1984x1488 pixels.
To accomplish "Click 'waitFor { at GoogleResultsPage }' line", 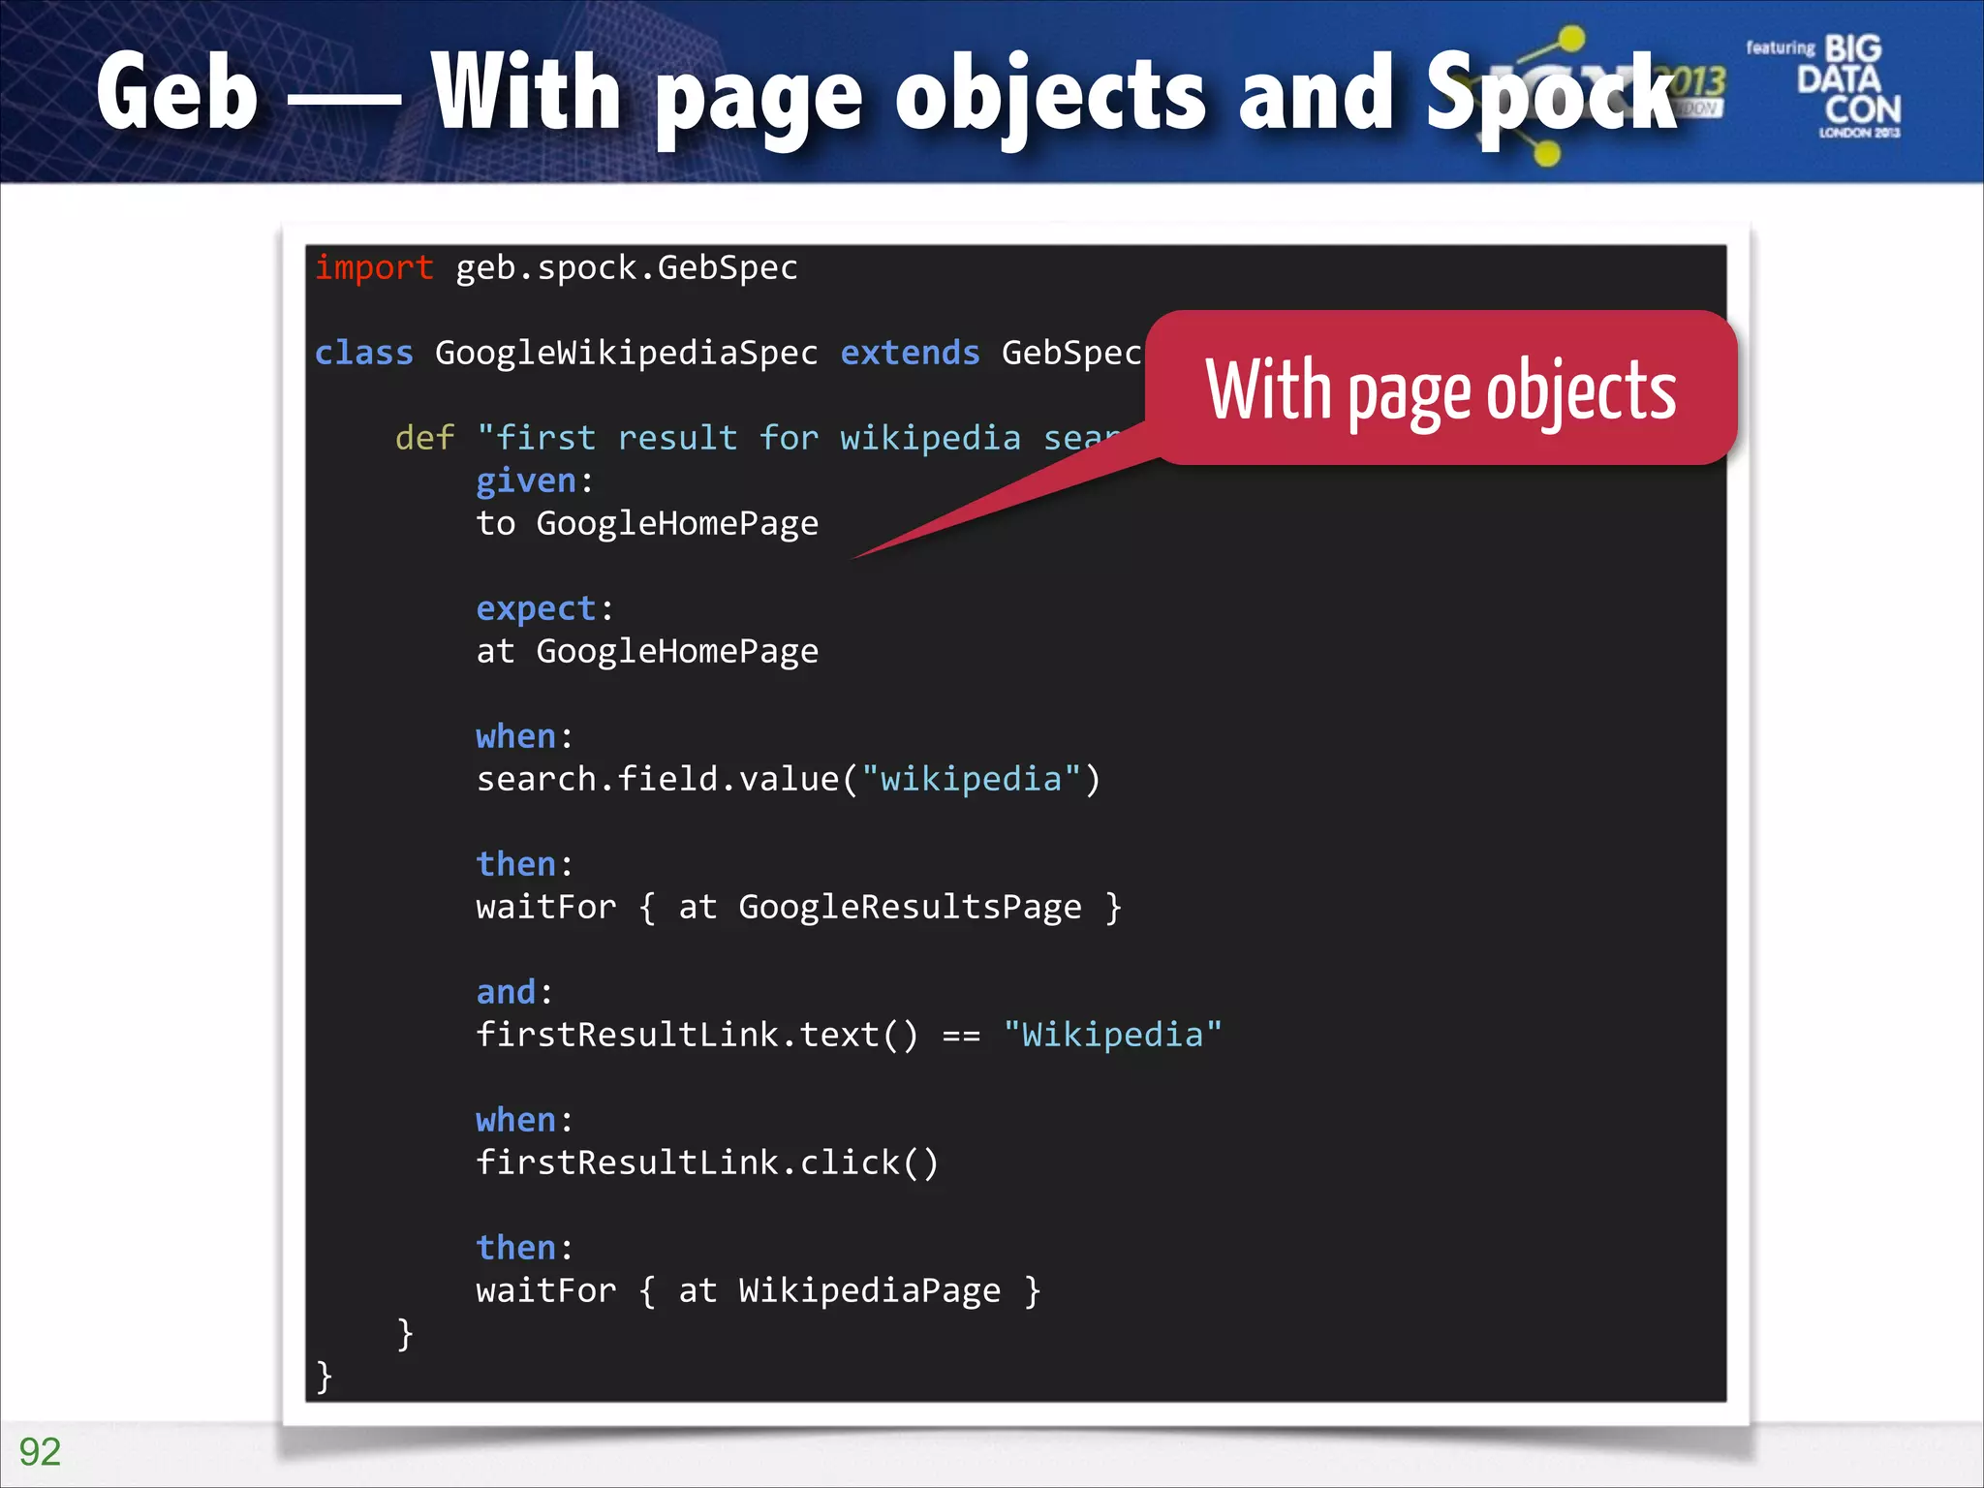I will coord(799,907).
